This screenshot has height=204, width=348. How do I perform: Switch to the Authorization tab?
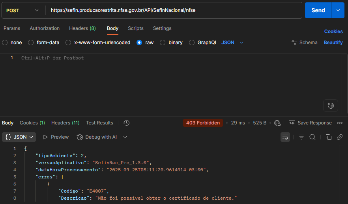pos(45,28)
